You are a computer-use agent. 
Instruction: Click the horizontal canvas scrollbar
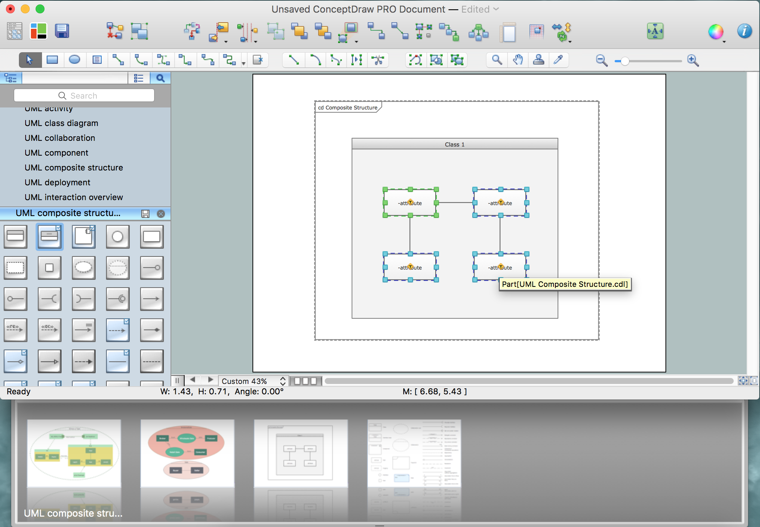click(529, 381)
